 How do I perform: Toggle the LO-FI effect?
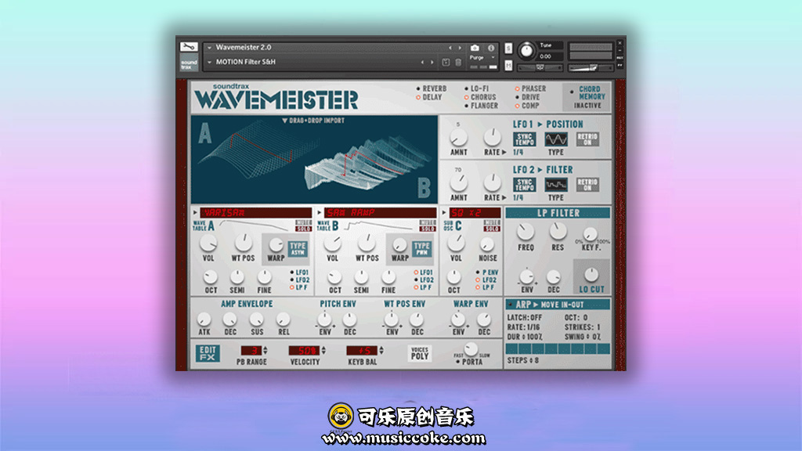click(476, 88)
